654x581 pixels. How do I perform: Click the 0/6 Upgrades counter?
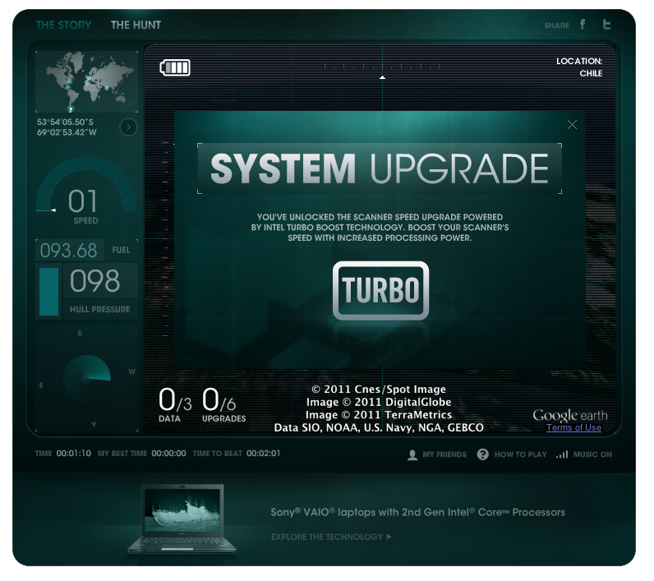point(223,404)
